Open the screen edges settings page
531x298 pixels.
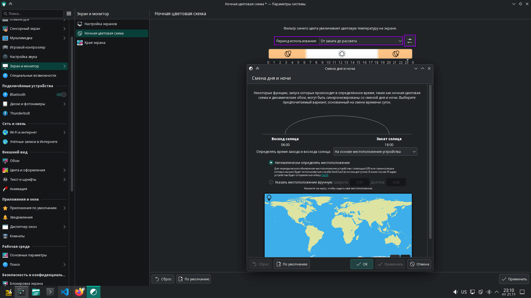point(95,43)
